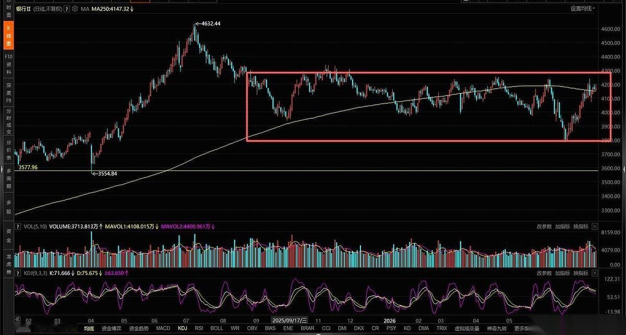The height and width of the screenshot is (335, 626).
Task: Close the VOL panel with its X
Action: click(594, 227)
